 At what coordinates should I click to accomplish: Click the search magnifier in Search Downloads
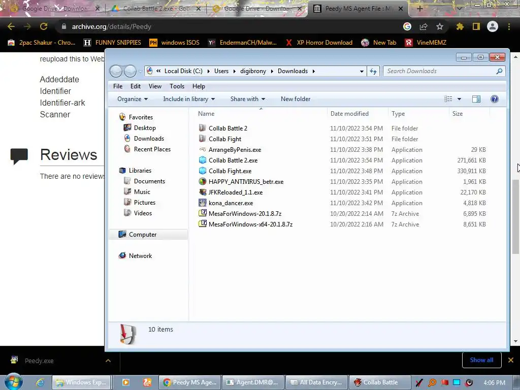pos(499,71)
